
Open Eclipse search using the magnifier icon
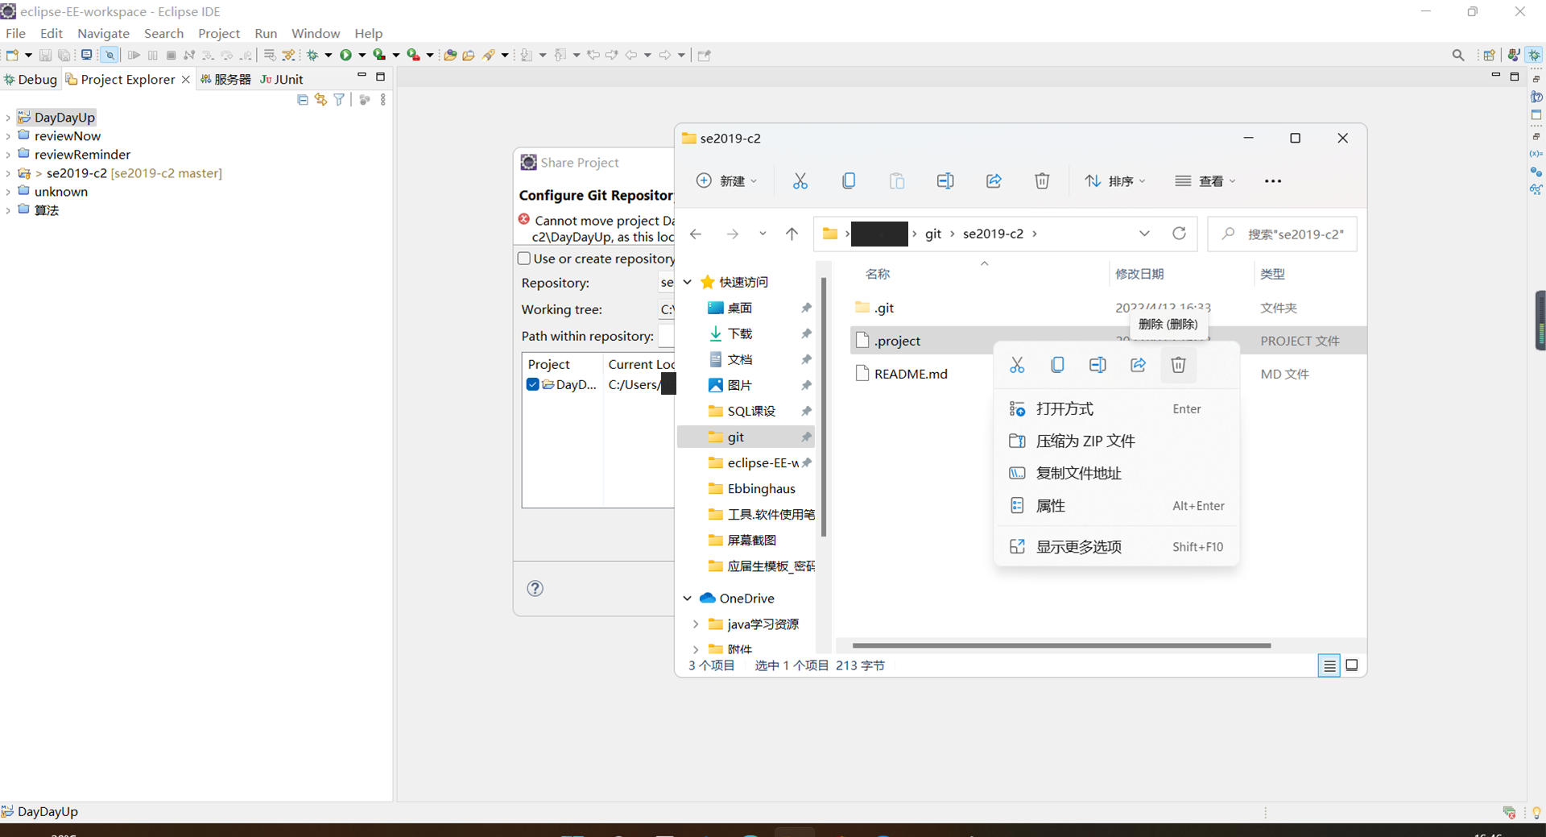tap(1458, 55)
